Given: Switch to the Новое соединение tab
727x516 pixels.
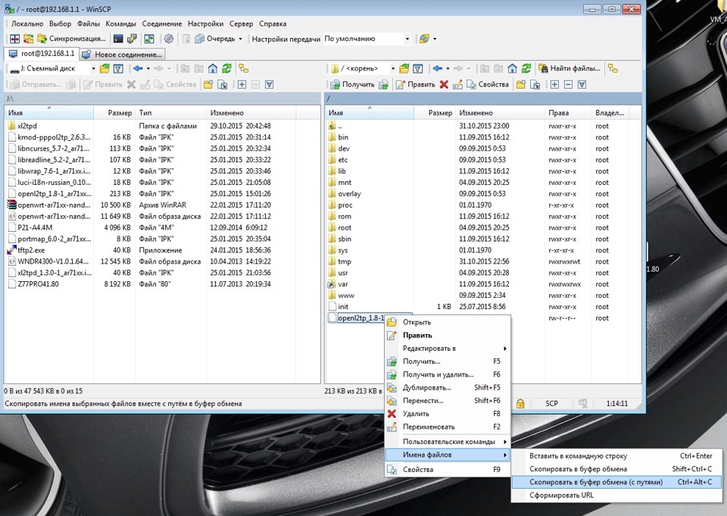Looking at the screenshot, I should tap(121, 55).
